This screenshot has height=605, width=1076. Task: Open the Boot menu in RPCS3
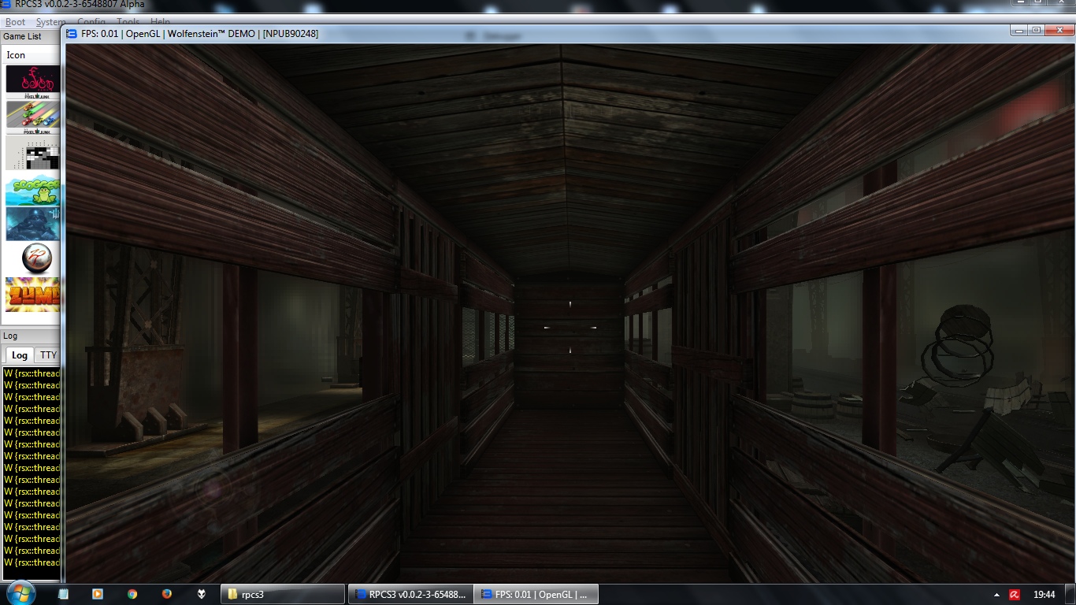tap(16, 22)
